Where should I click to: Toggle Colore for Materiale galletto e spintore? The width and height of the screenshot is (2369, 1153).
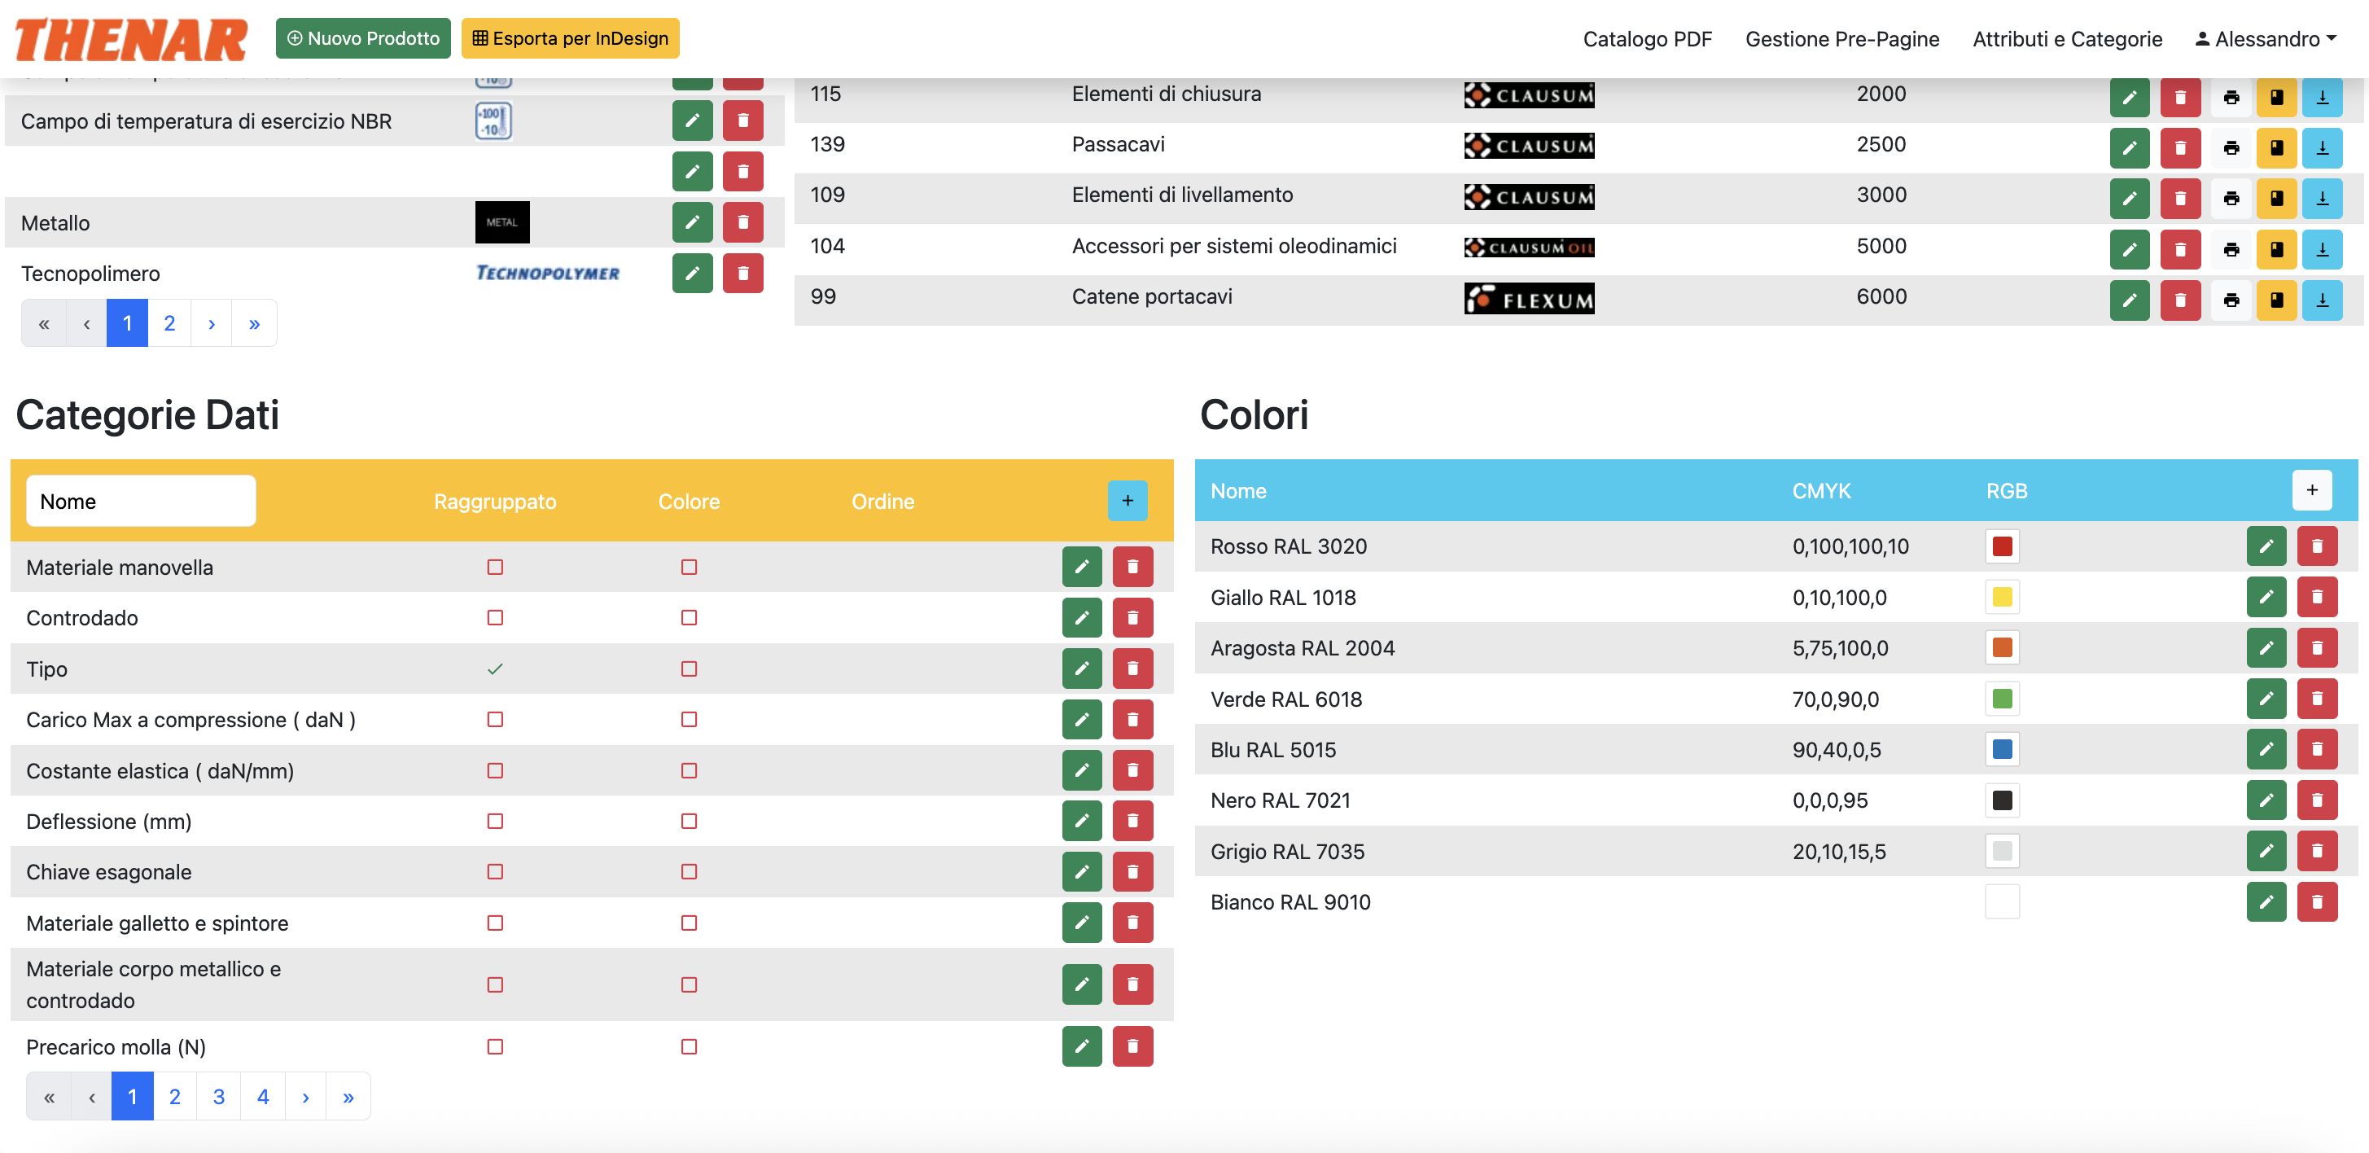coord(689,923)
